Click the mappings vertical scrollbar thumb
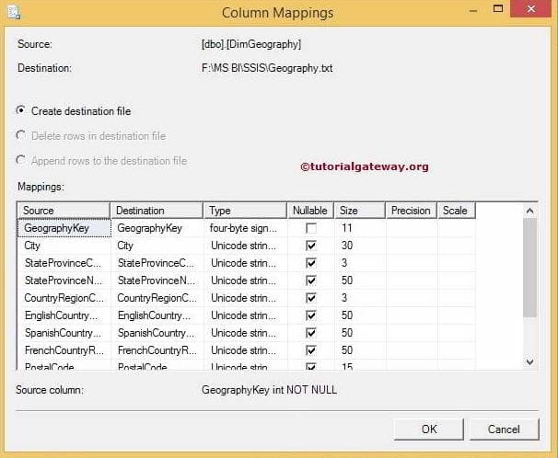 529,268
